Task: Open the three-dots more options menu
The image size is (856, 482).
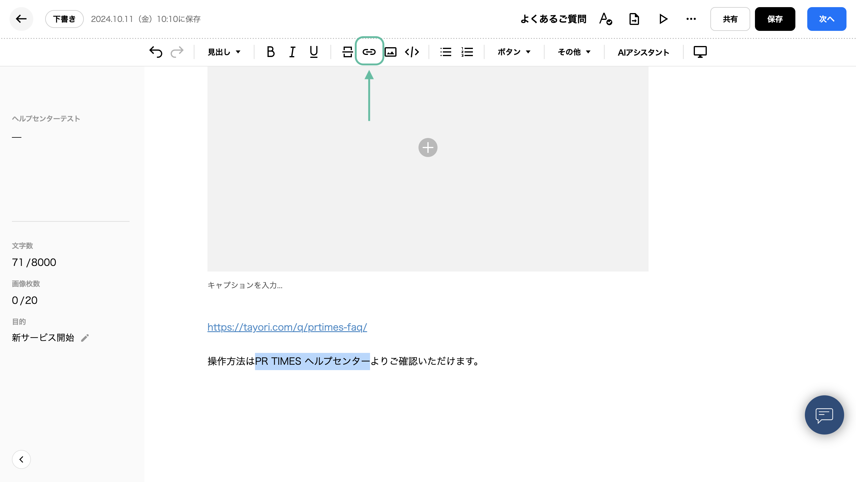Action: tap(691, 19)
